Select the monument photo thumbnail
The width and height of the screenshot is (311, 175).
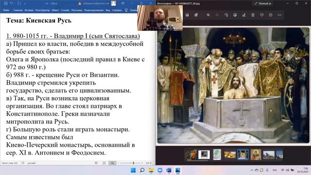269,155
